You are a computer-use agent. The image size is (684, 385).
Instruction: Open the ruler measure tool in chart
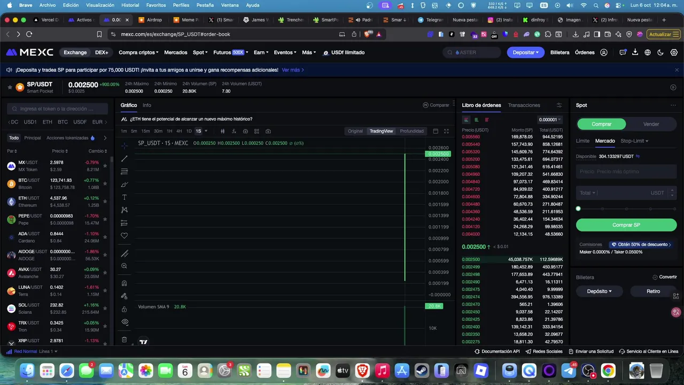tap(125, 253)
